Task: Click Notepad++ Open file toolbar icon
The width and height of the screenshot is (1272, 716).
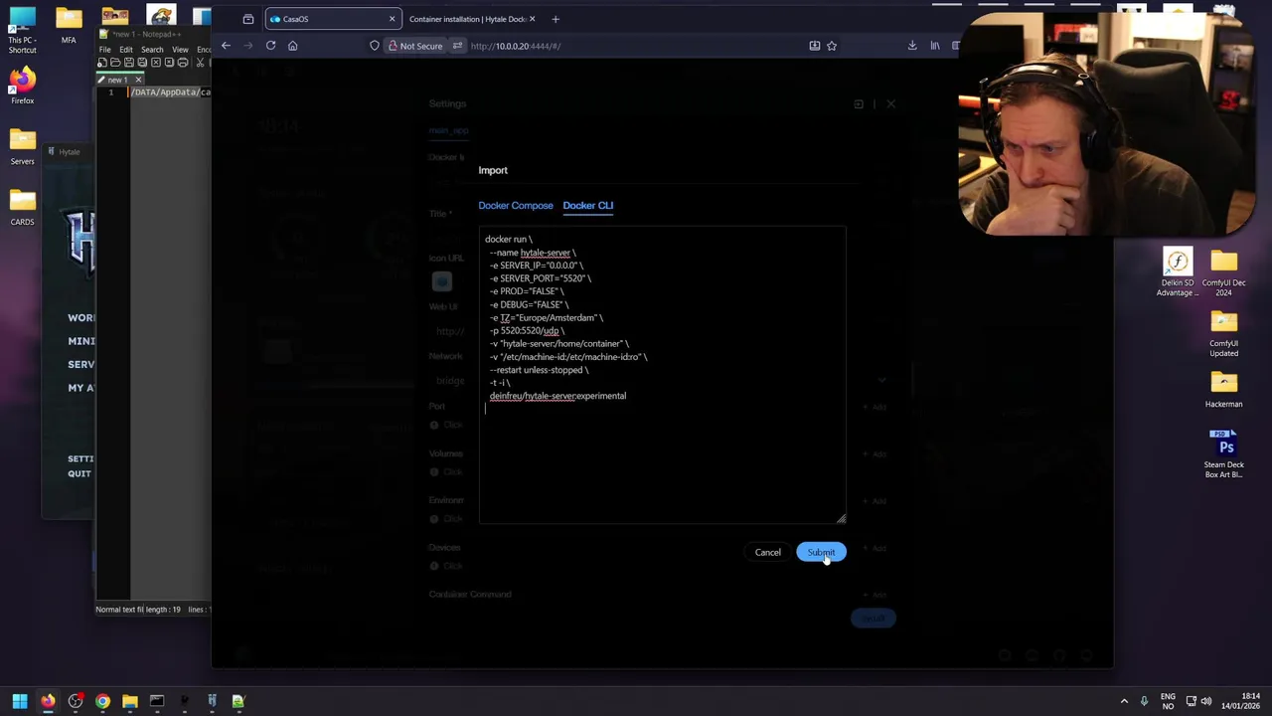Action: point(115,63)
